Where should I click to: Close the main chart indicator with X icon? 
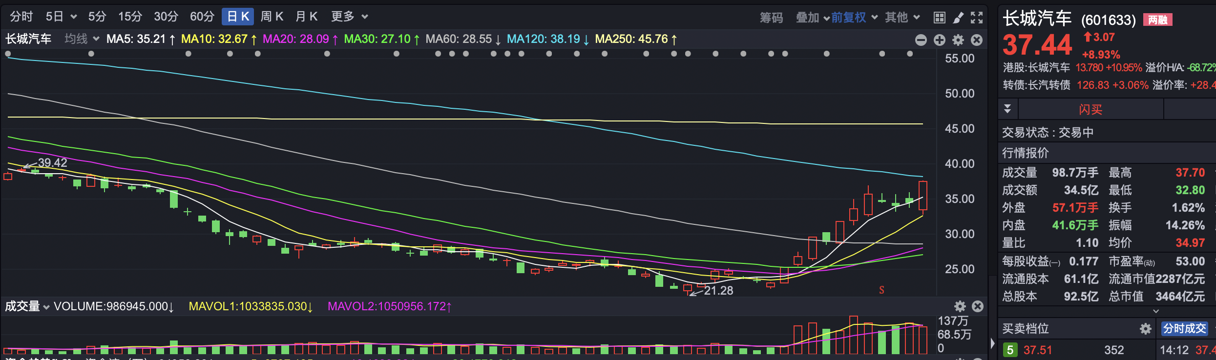pos(977,40)
